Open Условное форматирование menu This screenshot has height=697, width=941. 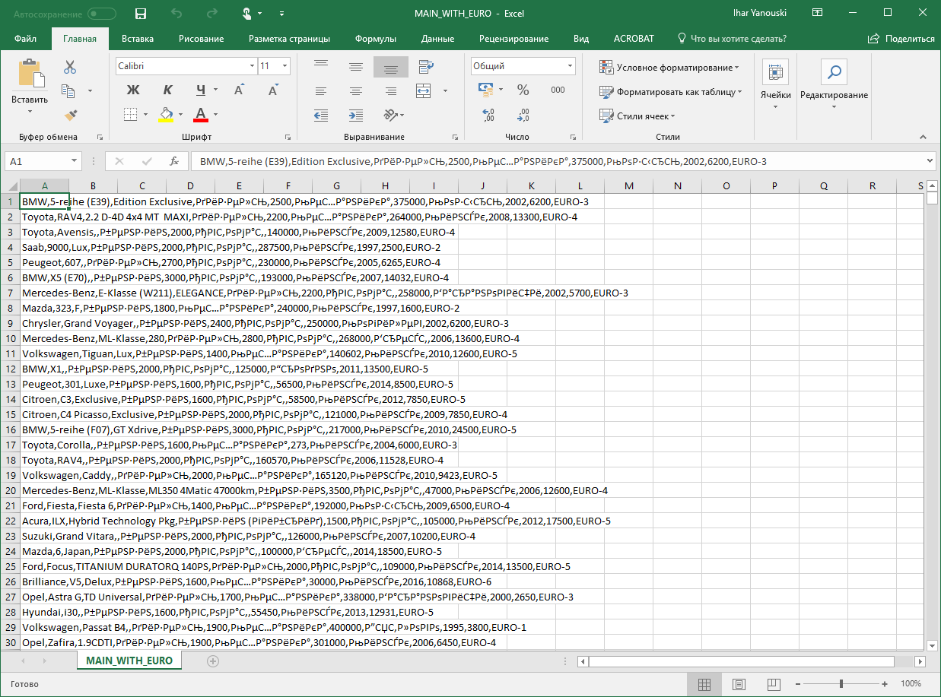[669, 68]
